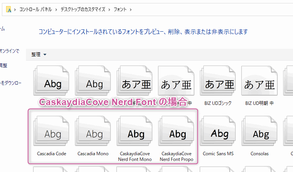Expand chevron after コントロール パネル breadcrumb
This screenshot has width=293, height=172.
click(x=56, y=10)
